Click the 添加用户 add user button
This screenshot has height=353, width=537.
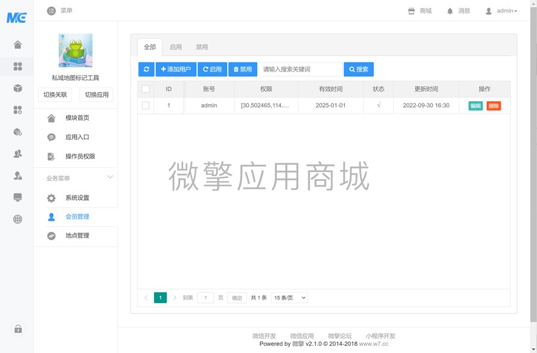pyautogui.click(x=175, y=69)
